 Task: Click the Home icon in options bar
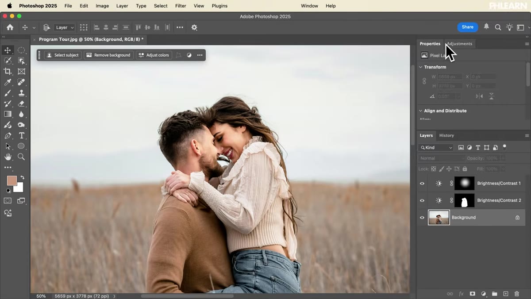[10, 27]
